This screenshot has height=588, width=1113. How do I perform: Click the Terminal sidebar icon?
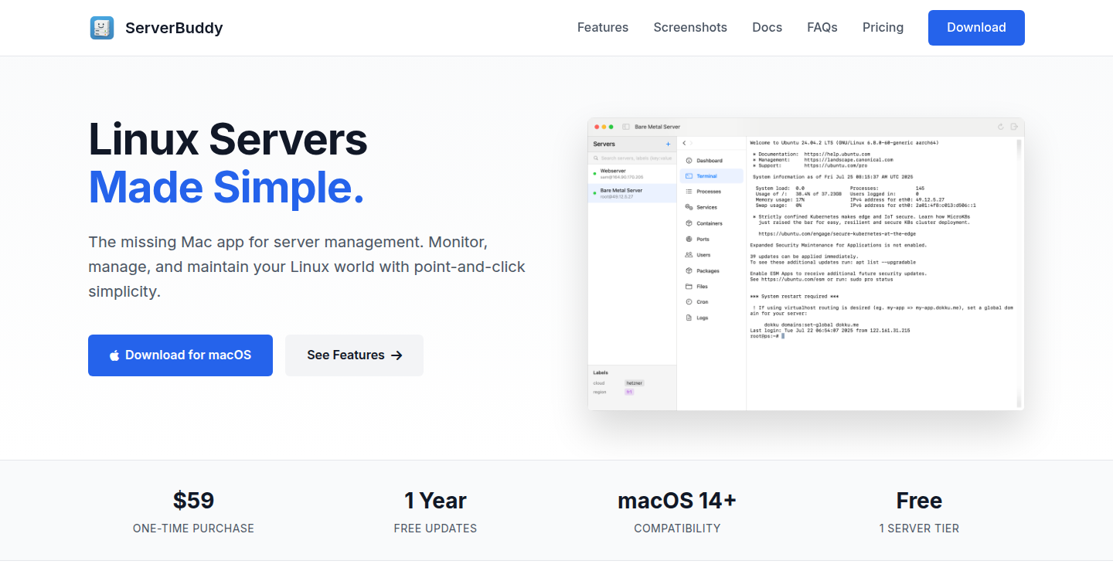[x=689, y=176]
